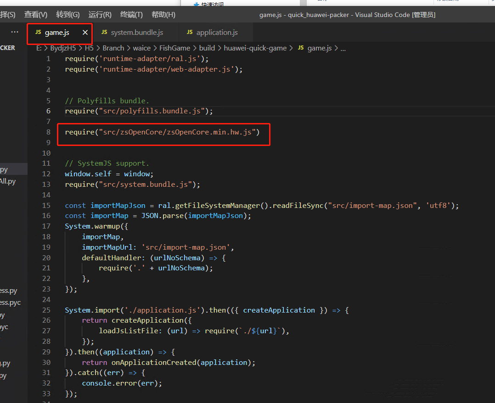Select the huawei-quick-game breadcrumb folder
The height and width of the screenshot is (403, 495).
tap(255, 48)
